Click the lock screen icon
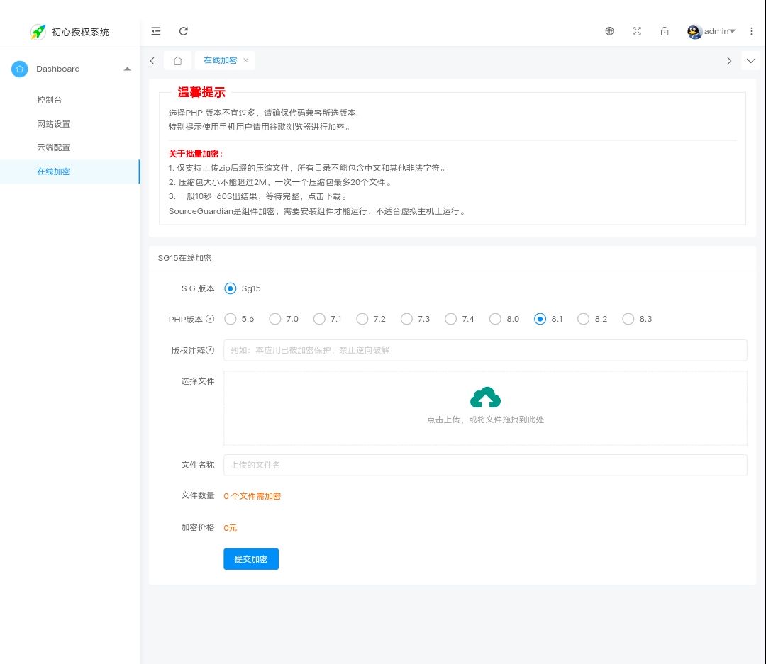766x664 pixels. coord(664,31)
